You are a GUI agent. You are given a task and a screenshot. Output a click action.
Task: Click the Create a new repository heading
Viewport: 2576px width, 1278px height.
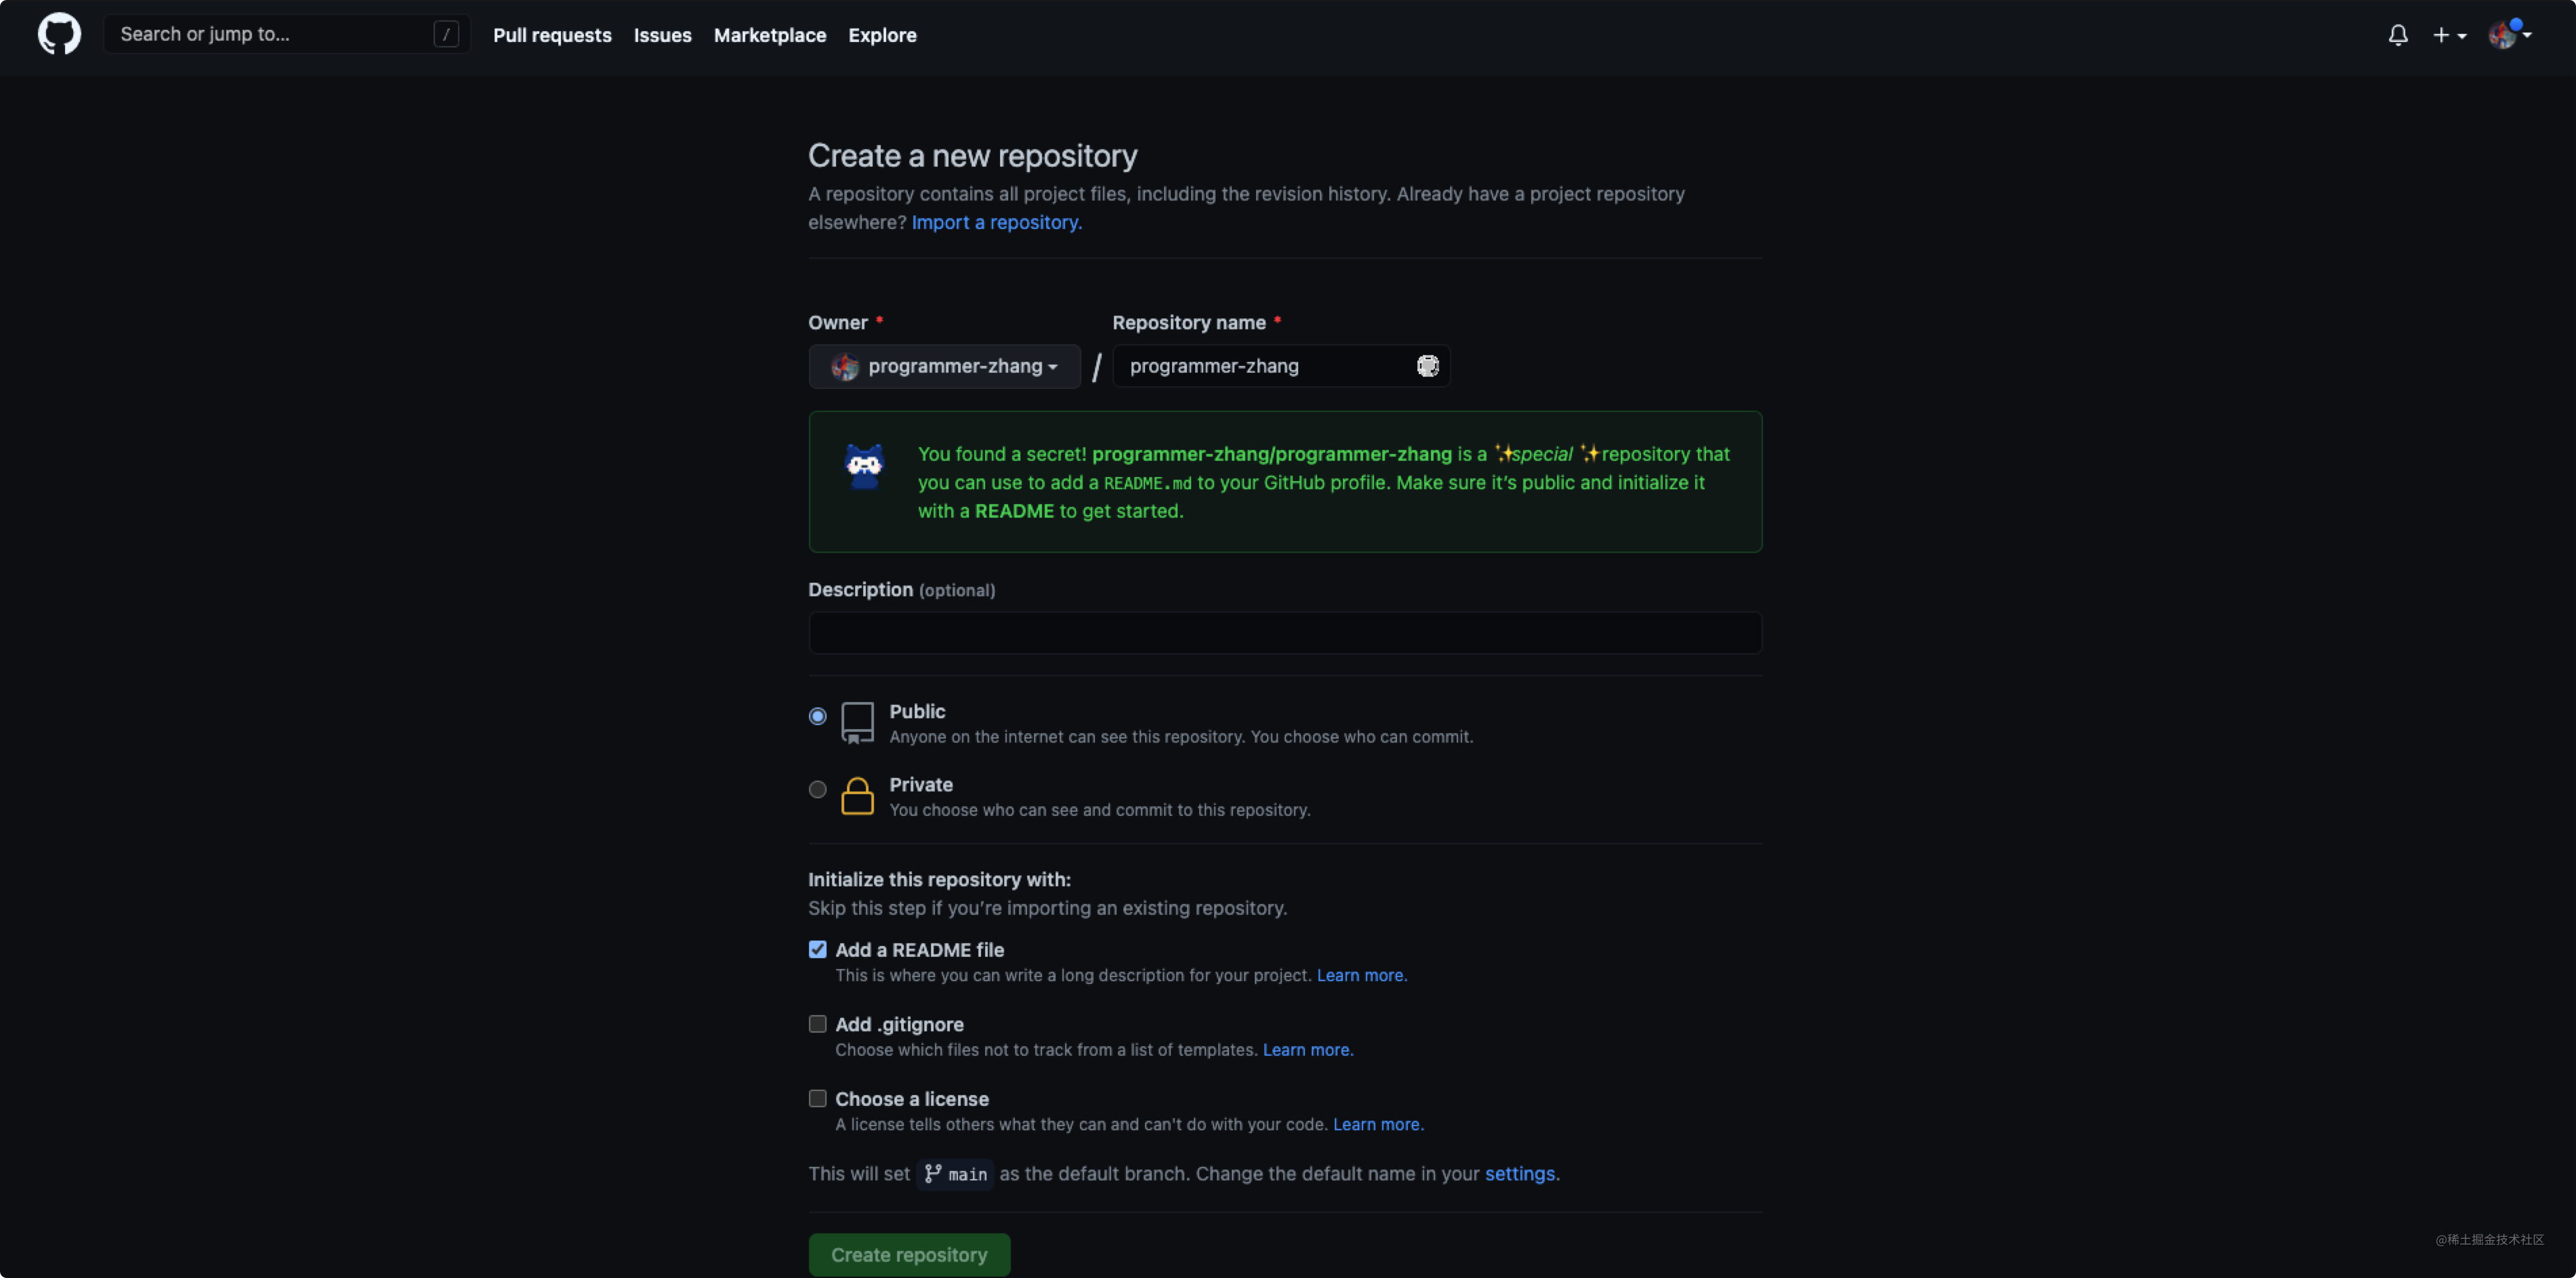click(x=972, y=155)
